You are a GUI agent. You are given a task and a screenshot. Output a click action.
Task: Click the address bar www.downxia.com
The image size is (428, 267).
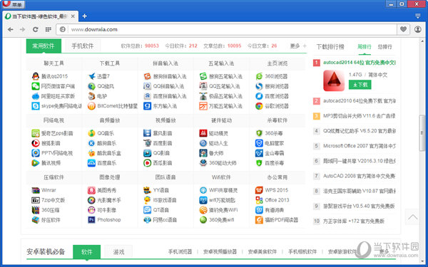(x=226, y=29)
